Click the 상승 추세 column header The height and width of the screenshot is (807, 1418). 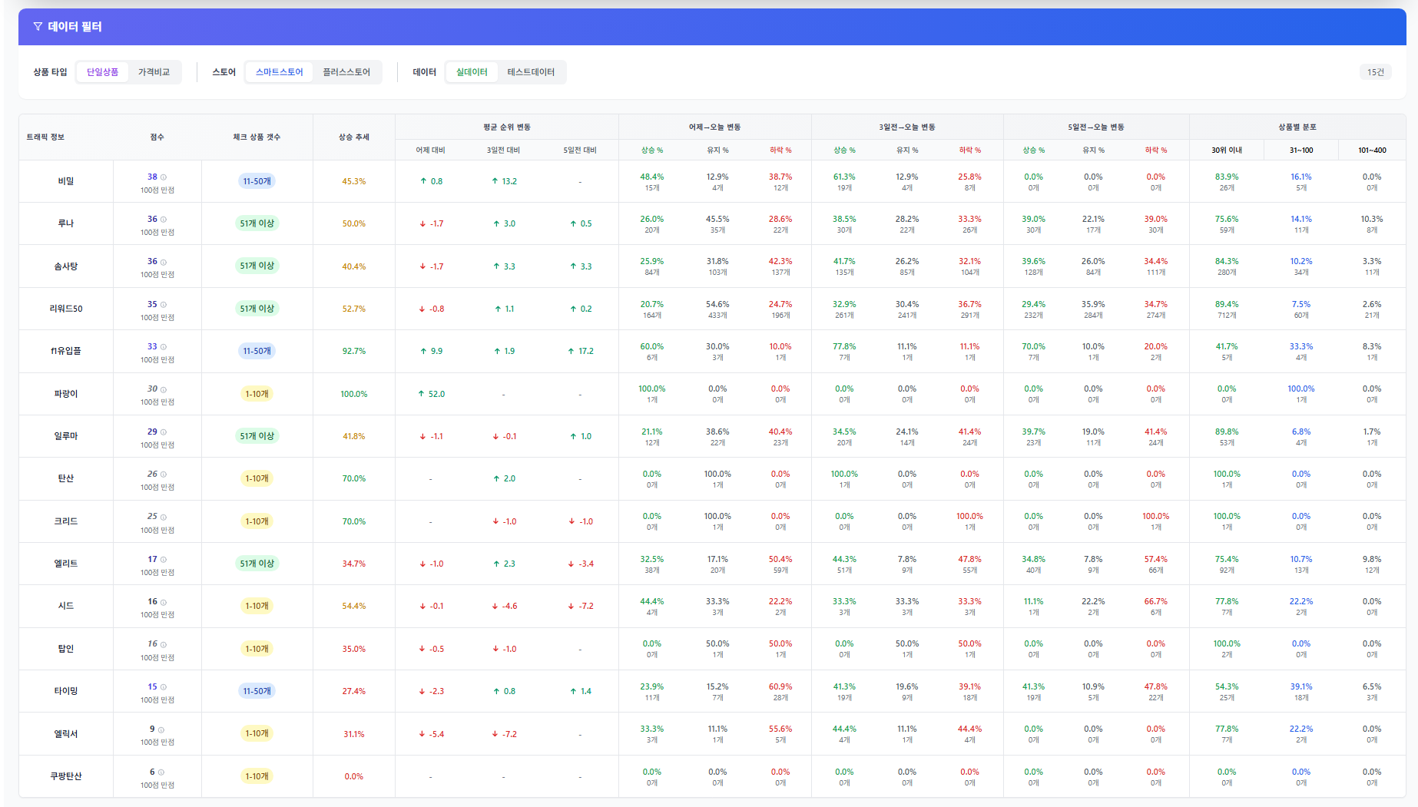pyautogui.click(x=354, y=137)
